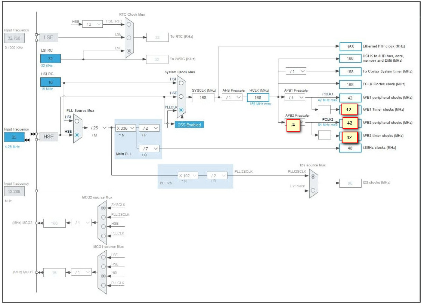This screenshot has height=304, width=421.
Task: Open the HSE /2 RTC divider dropdown
Action: click(x=92, y=24)
